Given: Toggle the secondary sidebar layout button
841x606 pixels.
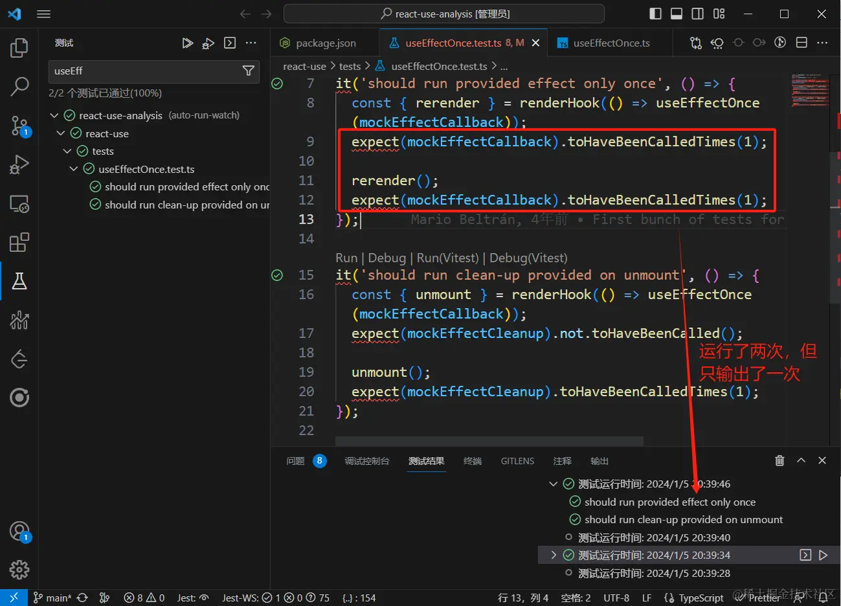Looking at the screenshot, I should pos(698,14).
